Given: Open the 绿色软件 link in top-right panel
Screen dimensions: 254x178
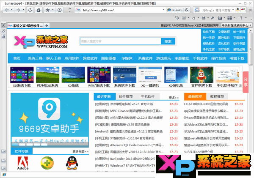Looking at the screenshot, I should tap(209, 44).
